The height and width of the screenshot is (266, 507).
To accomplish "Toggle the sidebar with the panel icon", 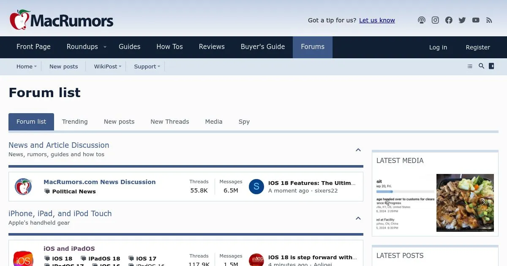I will [491, 66].
